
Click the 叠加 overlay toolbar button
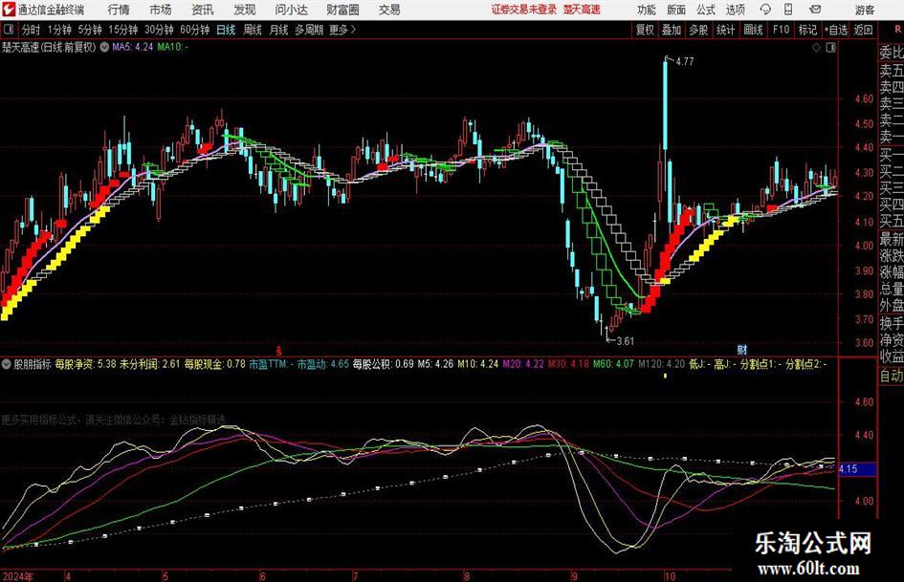[x=672, y=30]
